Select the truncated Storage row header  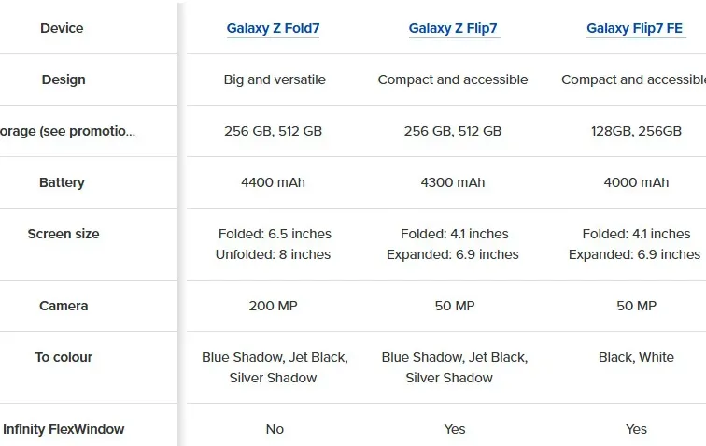click(67, 131)
